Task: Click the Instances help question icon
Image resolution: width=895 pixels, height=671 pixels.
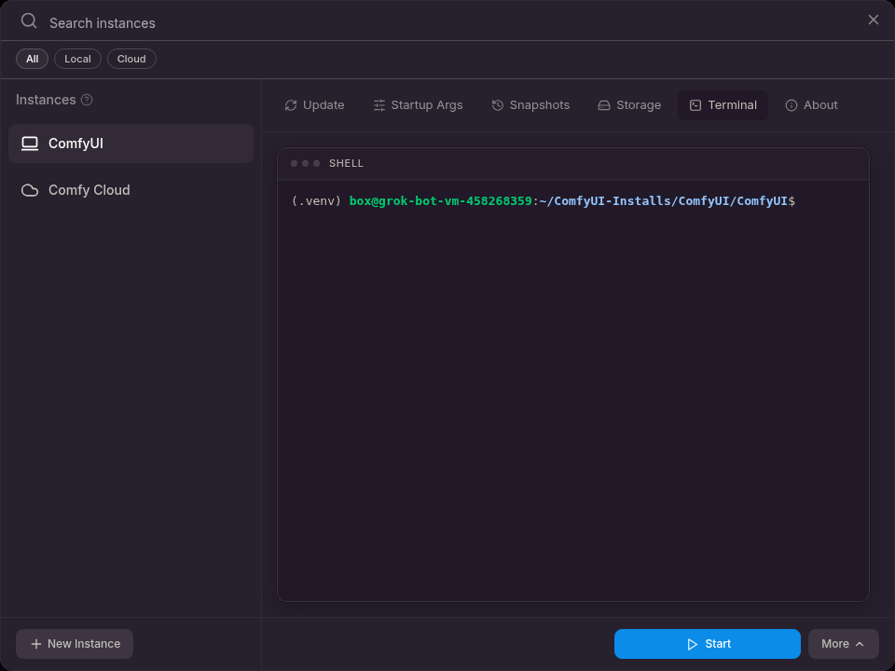Action: (x=87, y=100)
